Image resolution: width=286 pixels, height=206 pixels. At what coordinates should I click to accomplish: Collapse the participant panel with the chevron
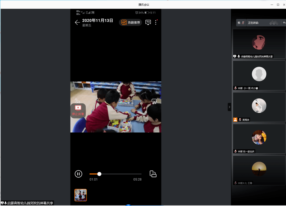(x=229, y=107)
